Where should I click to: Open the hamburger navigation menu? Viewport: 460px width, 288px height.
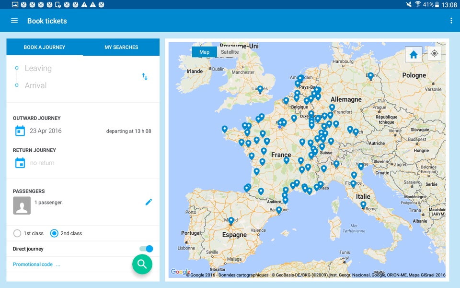[x=14, y=21]
